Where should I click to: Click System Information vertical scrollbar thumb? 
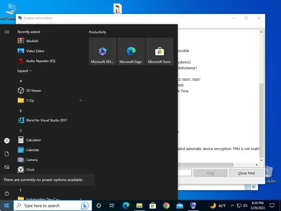pos(261,120)
